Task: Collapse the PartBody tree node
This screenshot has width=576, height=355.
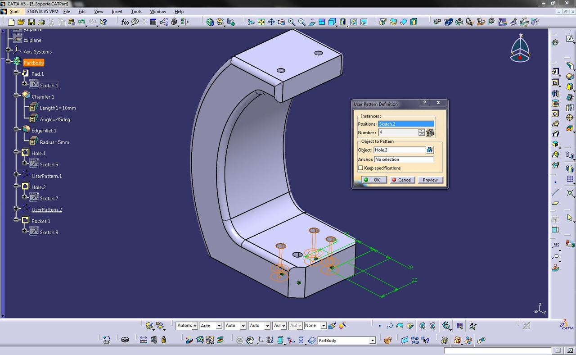Action: click(9, 61)
